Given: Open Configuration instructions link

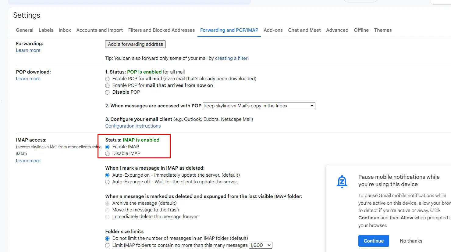Looking at the screenshot, I should click(x=133, y=126).
